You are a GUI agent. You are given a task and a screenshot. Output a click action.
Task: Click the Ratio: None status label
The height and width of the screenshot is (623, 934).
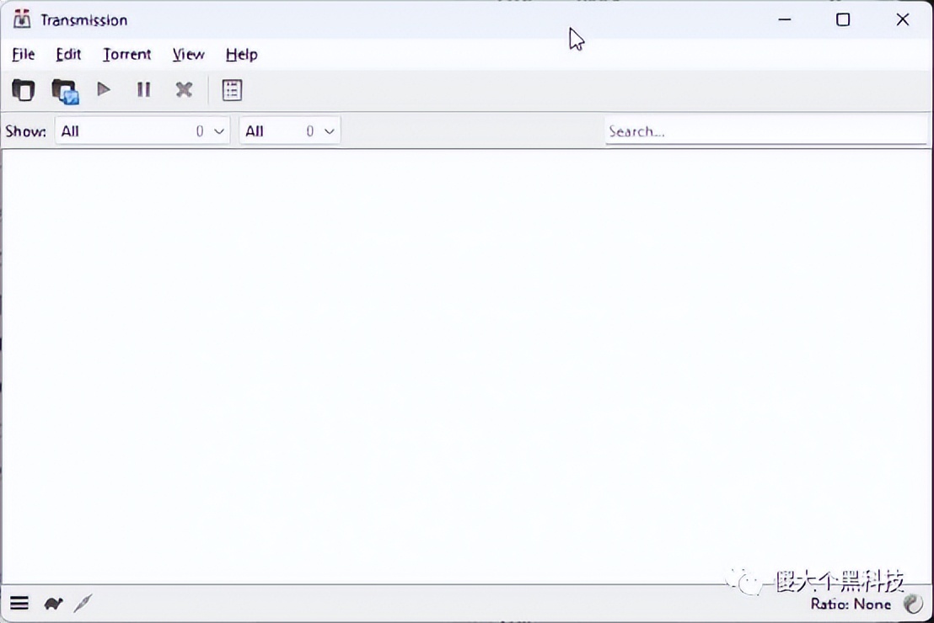(x=851, y=604)
